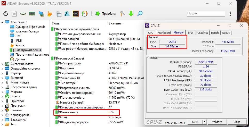
Task: Select IPMI in the tree
Action: [18, 41]
